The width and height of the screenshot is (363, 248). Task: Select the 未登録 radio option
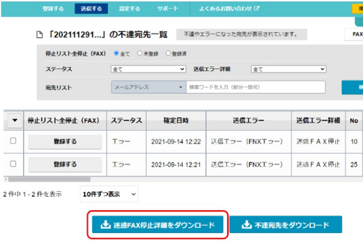[139, 53]
